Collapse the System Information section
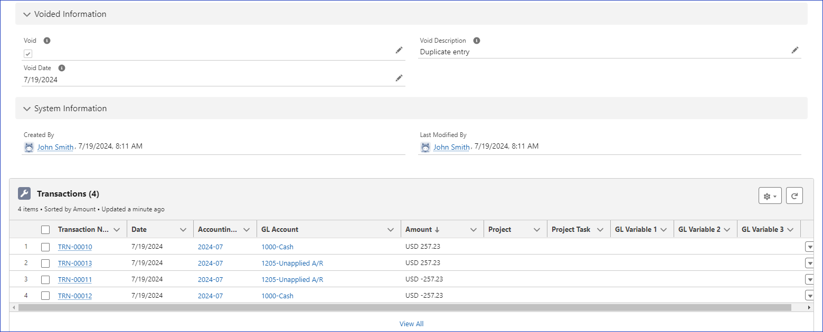Screen dimensions: 823x332 click(x=27, y=109)
